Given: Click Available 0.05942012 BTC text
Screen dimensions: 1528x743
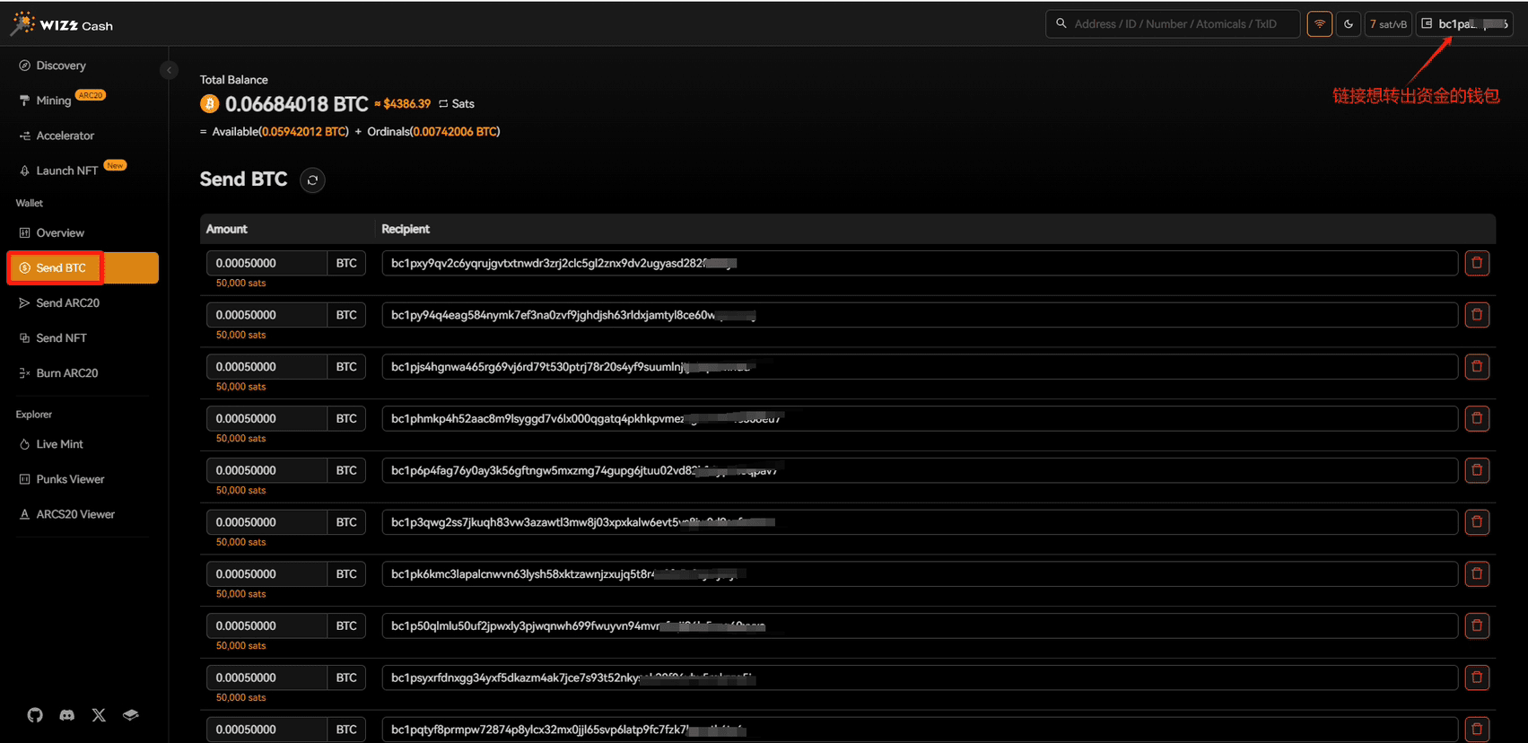Looking at the screenshot, I should [281, 132].
